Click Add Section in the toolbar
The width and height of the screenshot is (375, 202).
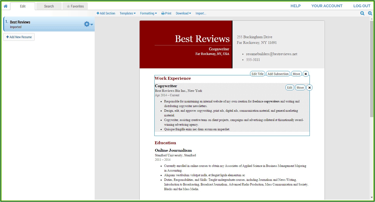click(106, 13)
